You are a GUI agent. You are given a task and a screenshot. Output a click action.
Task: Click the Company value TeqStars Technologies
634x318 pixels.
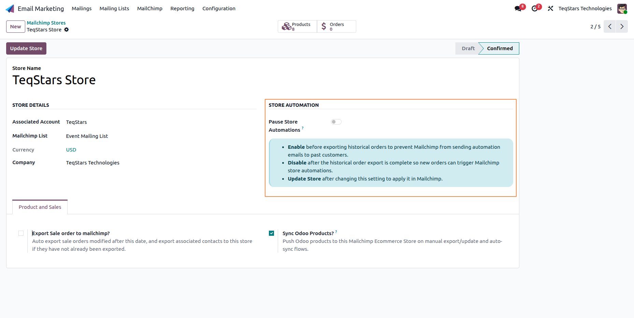(x=93, y=163)
